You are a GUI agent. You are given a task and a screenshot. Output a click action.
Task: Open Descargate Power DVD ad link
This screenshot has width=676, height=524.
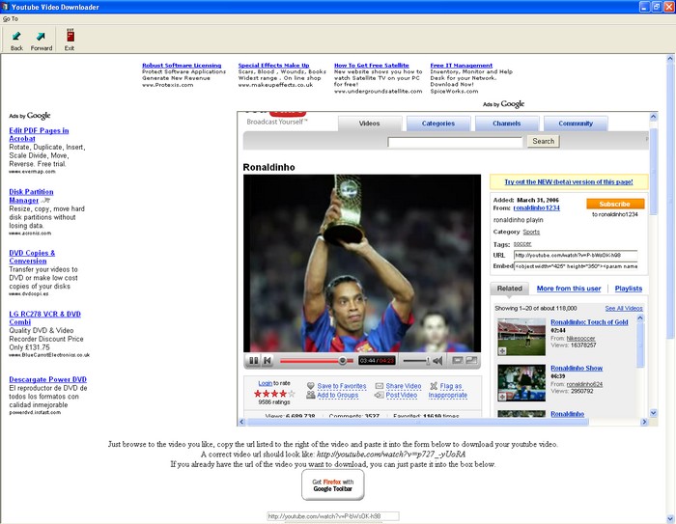pyautogui.click(x=48, y=379)
